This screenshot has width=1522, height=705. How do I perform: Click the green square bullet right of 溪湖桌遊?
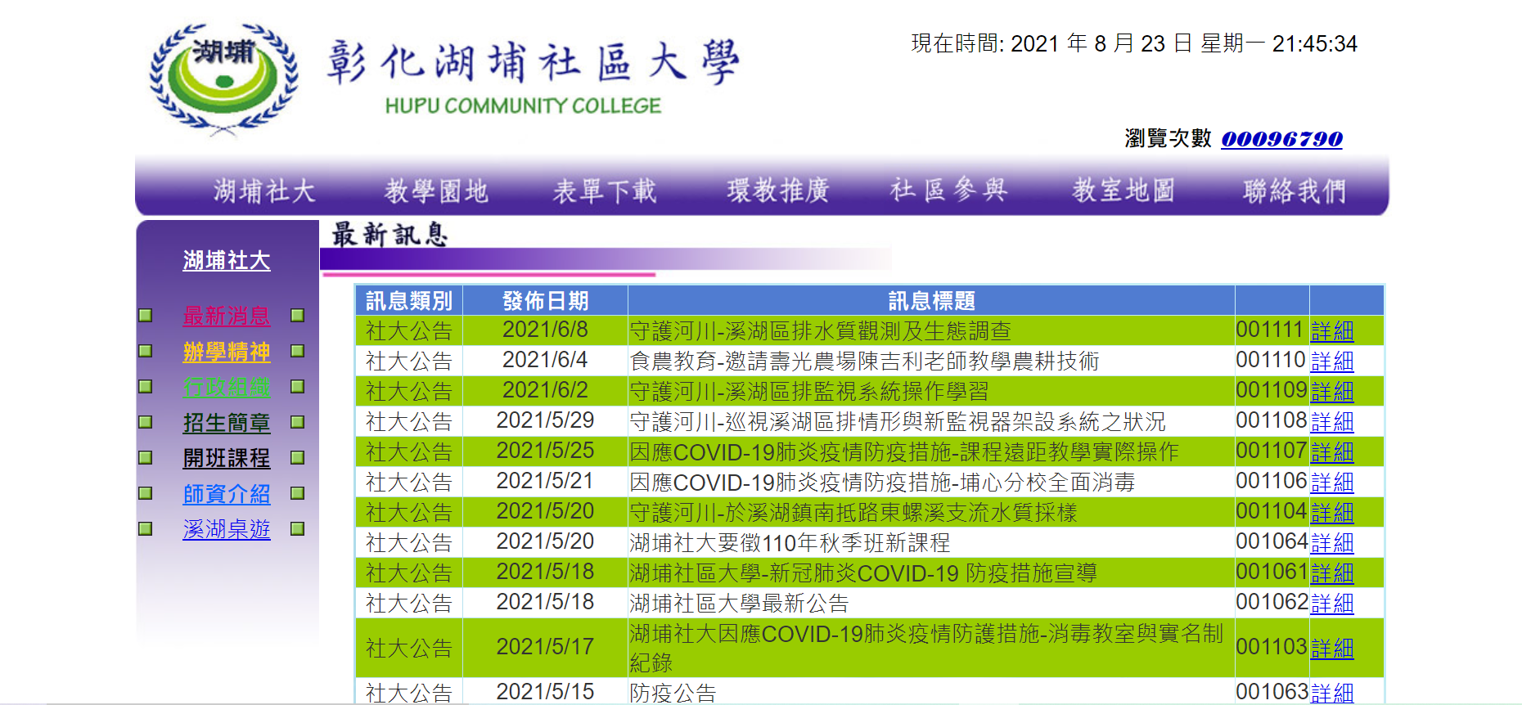tap(298, 528)
